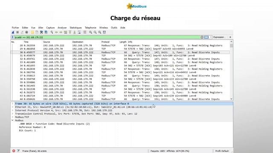Zoom out the packet text
This screenshot has width=273, height=153.
pos(95,32)
